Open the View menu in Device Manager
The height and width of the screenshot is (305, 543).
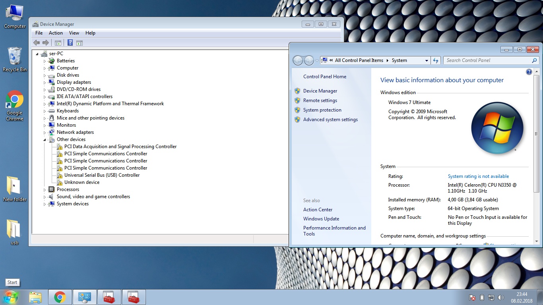point(74,33)
